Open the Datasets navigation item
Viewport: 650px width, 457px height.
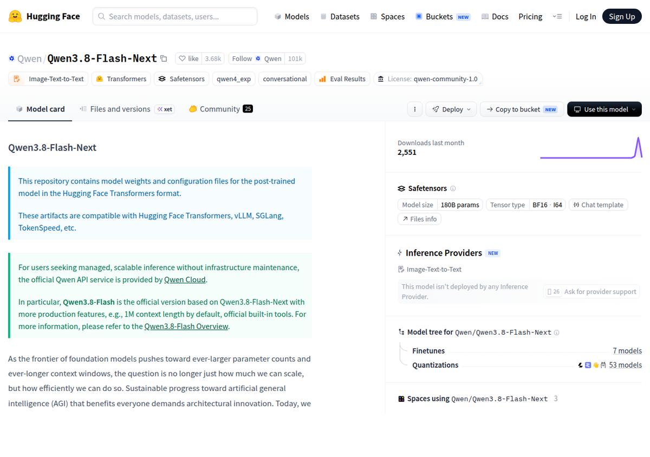(340, 17)
